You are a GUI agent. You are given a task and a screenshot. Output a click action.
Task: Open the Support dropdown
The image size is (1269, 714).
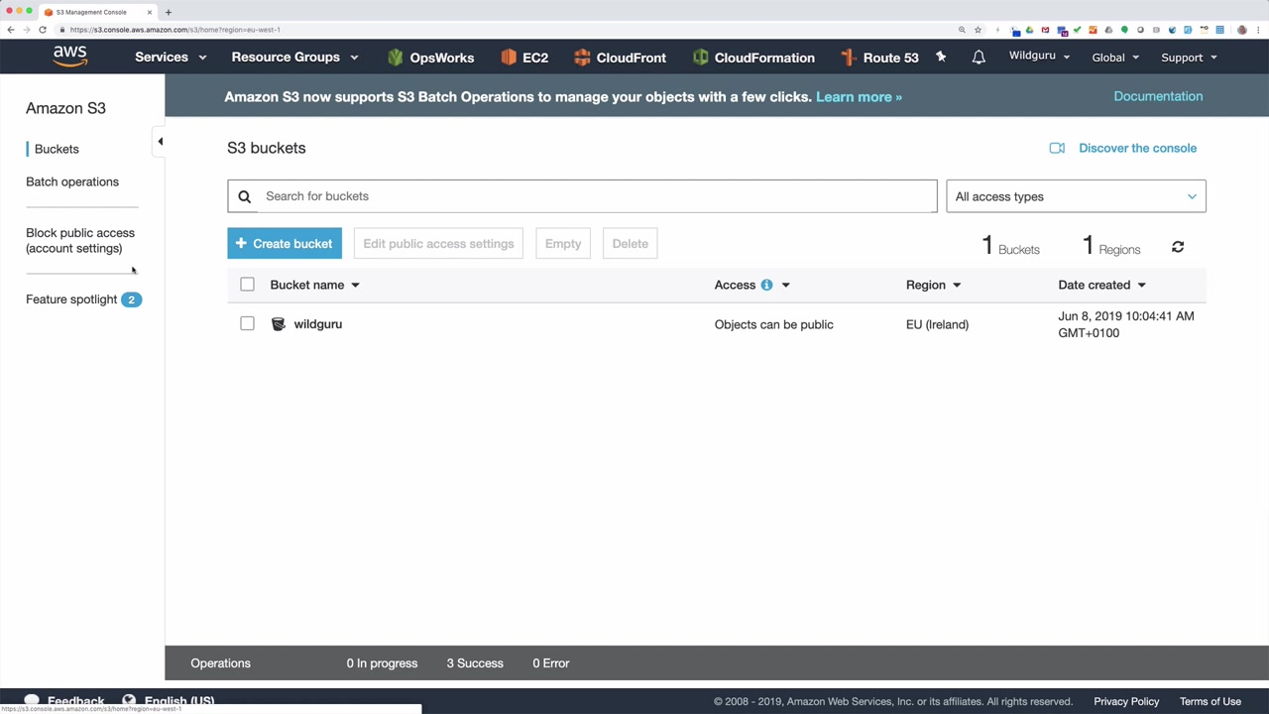(x=1189, y=58)
